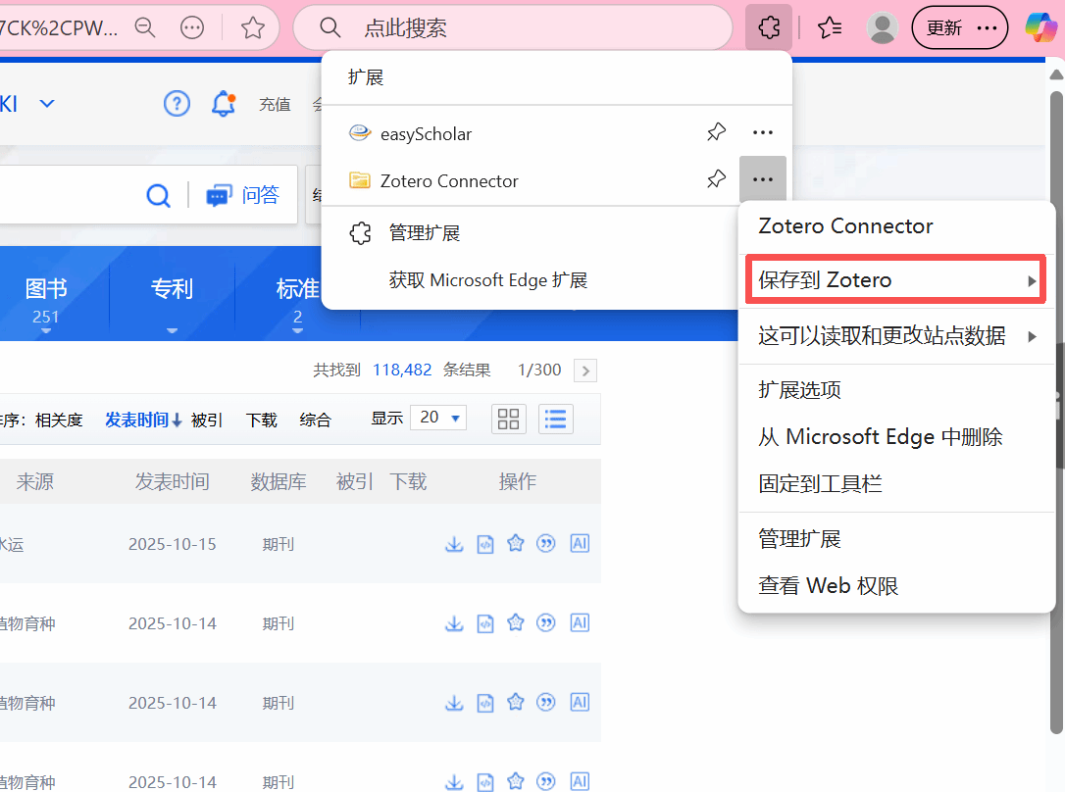This screenshot has height=792, width=1065.
Task: Open the browser extensions puzzle icon
Action: [769, 27]
